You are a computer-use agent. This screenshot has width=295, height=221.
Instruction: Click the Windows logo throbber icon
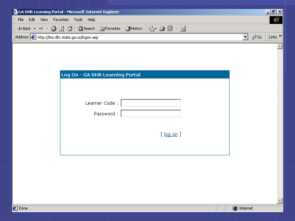pos(276,20)
